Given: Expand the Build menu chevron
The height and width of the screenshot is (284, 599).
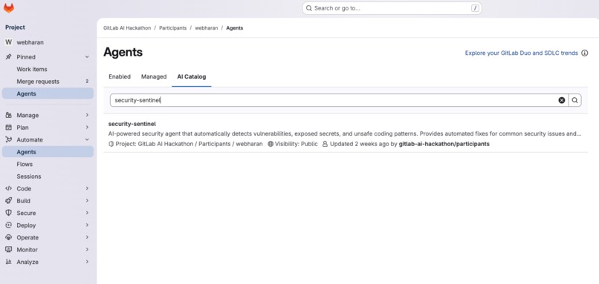Looking at the screenshot, I should coord(87,200).
